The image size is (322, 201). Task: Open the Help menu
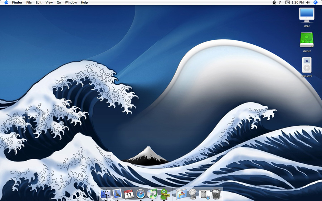pyautogui.click(x=84, y=2)
